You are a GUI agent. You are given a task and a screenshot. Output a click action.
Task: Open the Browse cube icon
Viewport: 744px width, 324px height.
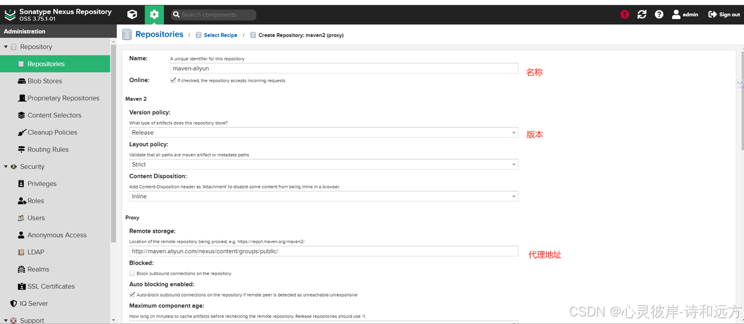tap(133, 15)
